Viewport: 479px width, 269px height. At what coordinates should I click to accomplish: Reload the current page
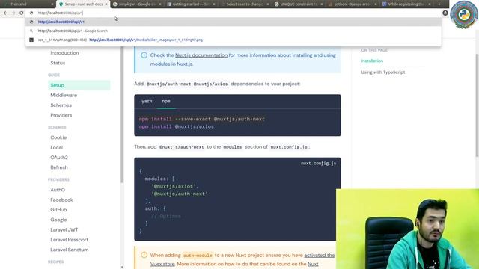pyautogui.click(x=22, y=13)
